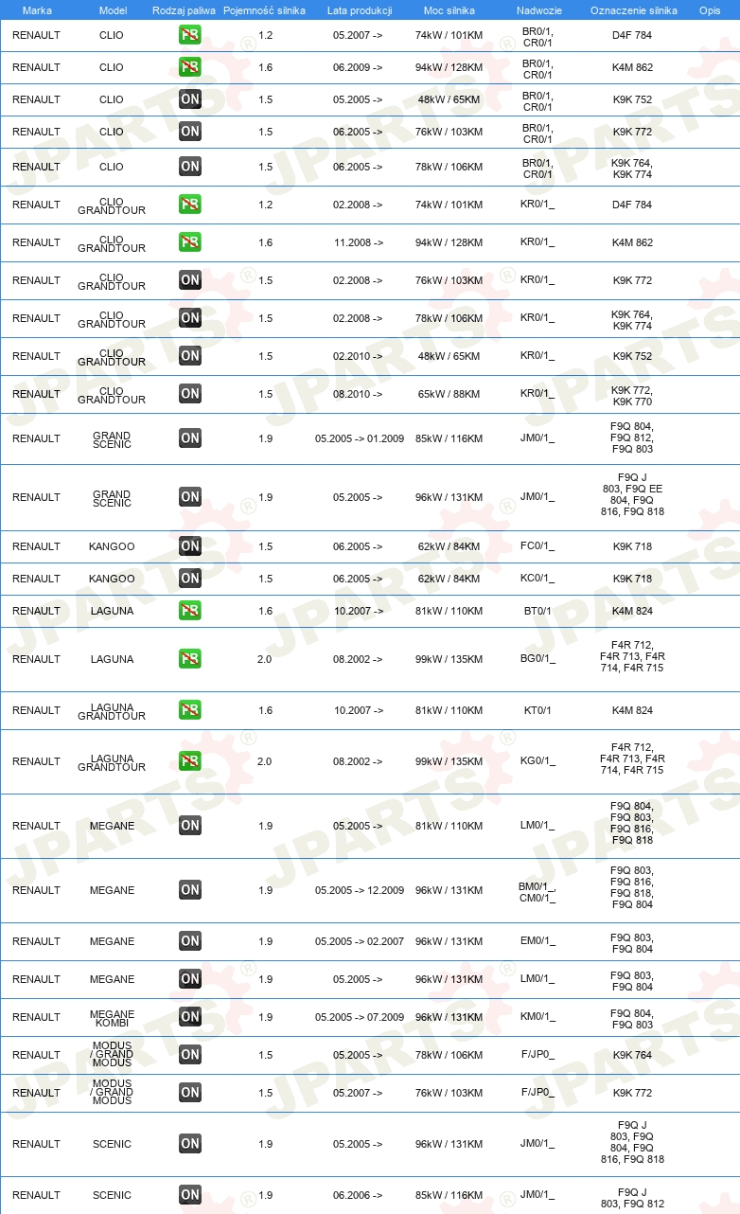Viewport: 740px width, 1214px height.
Task: Click the body code KM0/1_ cell
Action: [537, 1017]
